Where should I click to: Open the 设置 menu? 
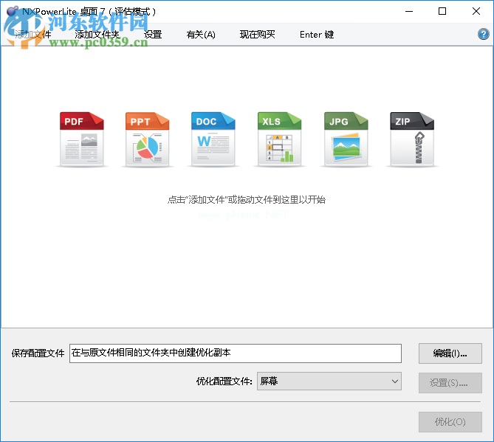click(153, 35)
